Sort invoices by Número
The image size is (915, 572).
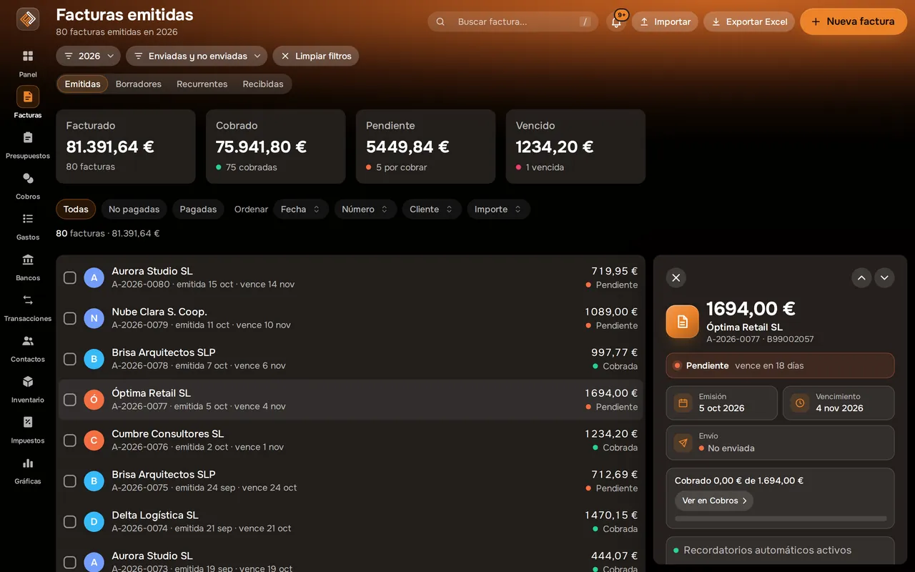(x=365, y=209)
